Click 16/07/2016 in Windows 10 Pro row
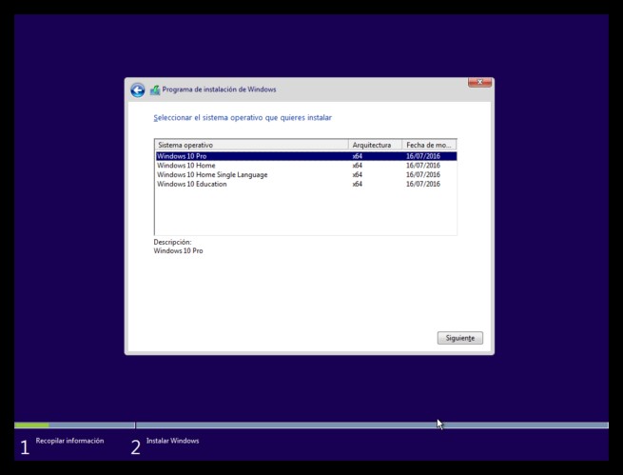Screen dimensions: 623x475 click(x=422, y=156)
